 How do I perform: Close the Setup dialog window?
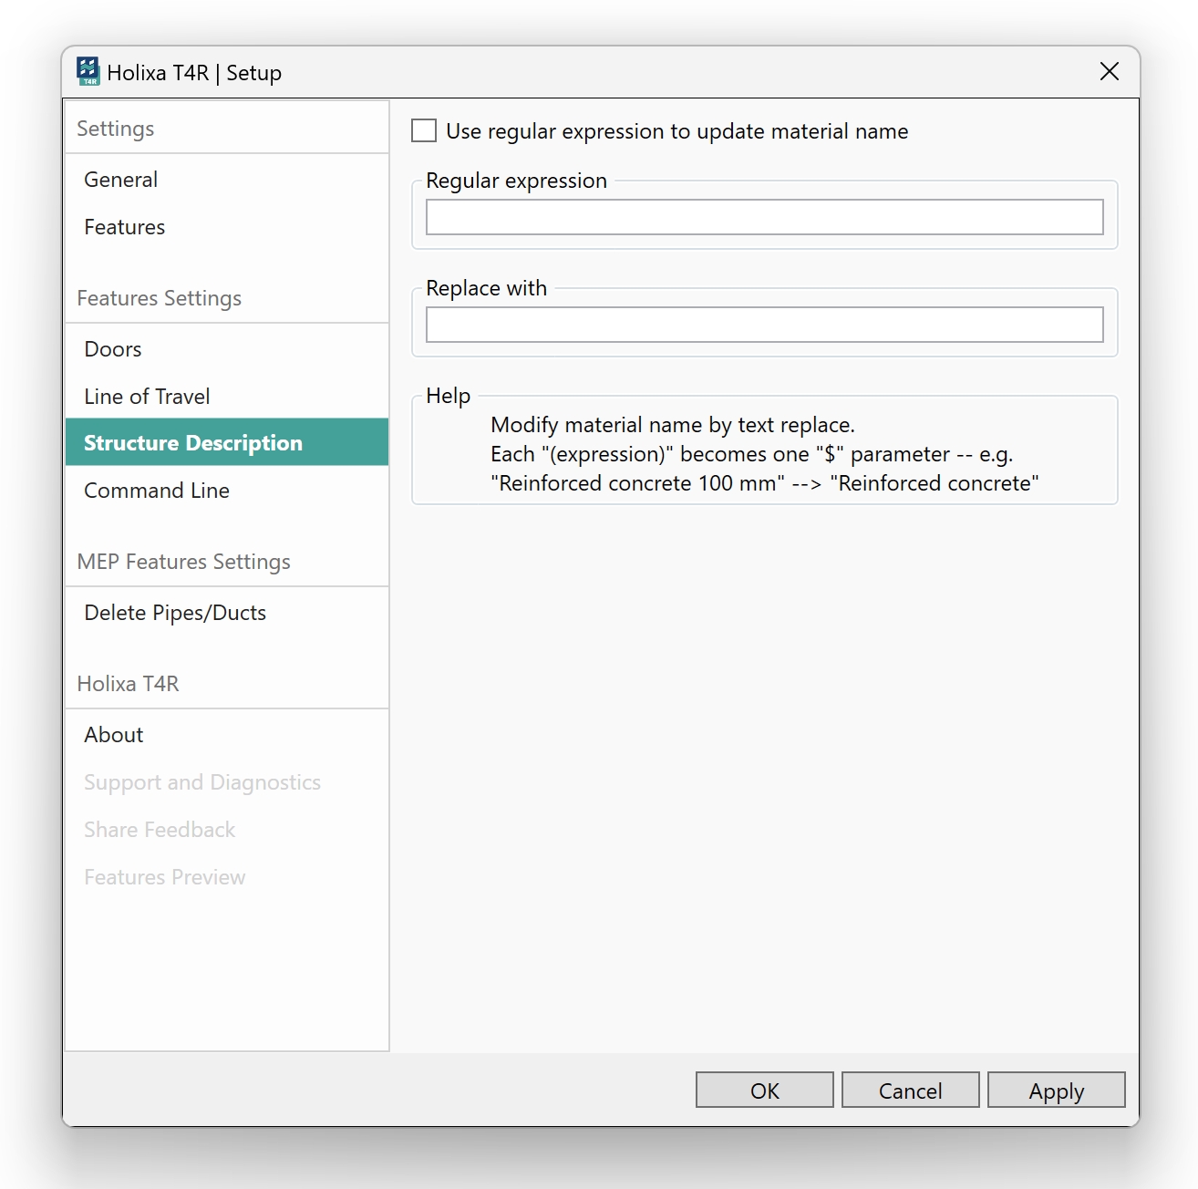click(x=1109, y=72)
